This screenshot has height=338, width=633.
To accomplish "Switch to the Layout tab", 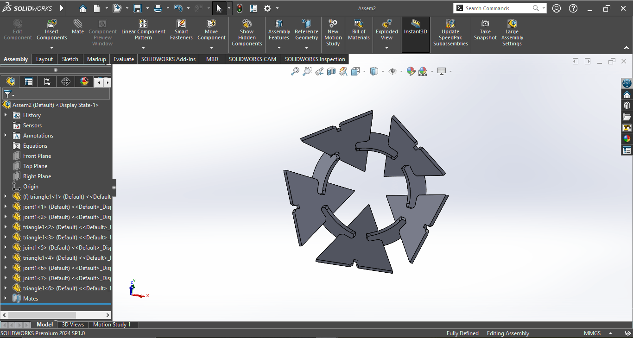I will [44, 59].
